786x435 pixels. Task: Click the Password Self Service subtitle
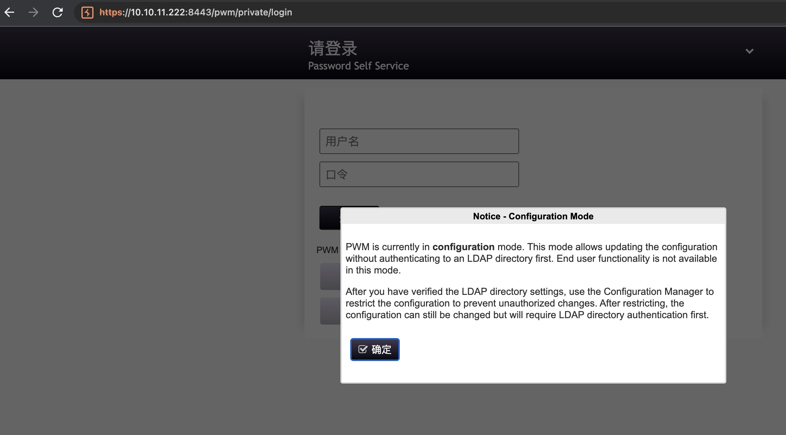pos(358,66)
